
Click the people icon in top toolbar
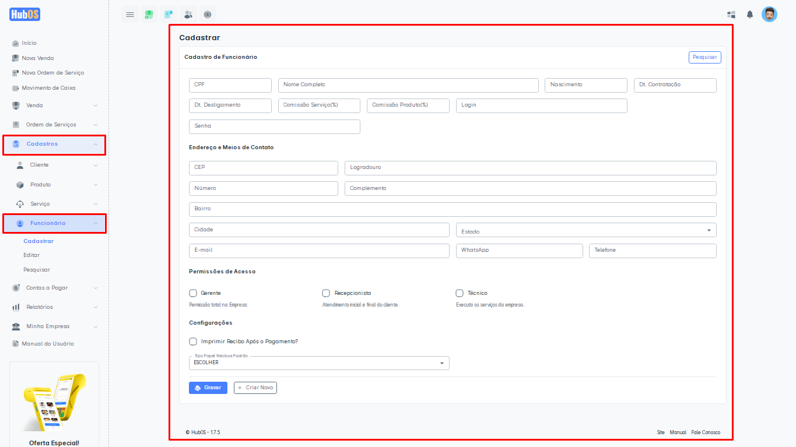188,15
